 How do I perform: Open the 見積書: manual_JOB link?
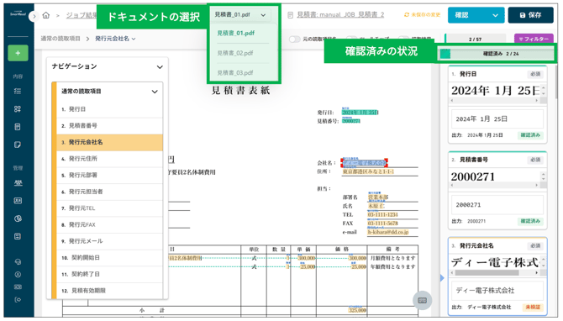340,15
